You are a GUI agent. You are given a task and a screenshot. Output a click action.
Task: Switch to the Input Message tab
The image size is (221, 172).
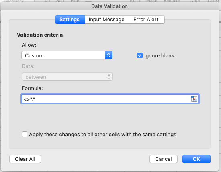click(106, 19)
